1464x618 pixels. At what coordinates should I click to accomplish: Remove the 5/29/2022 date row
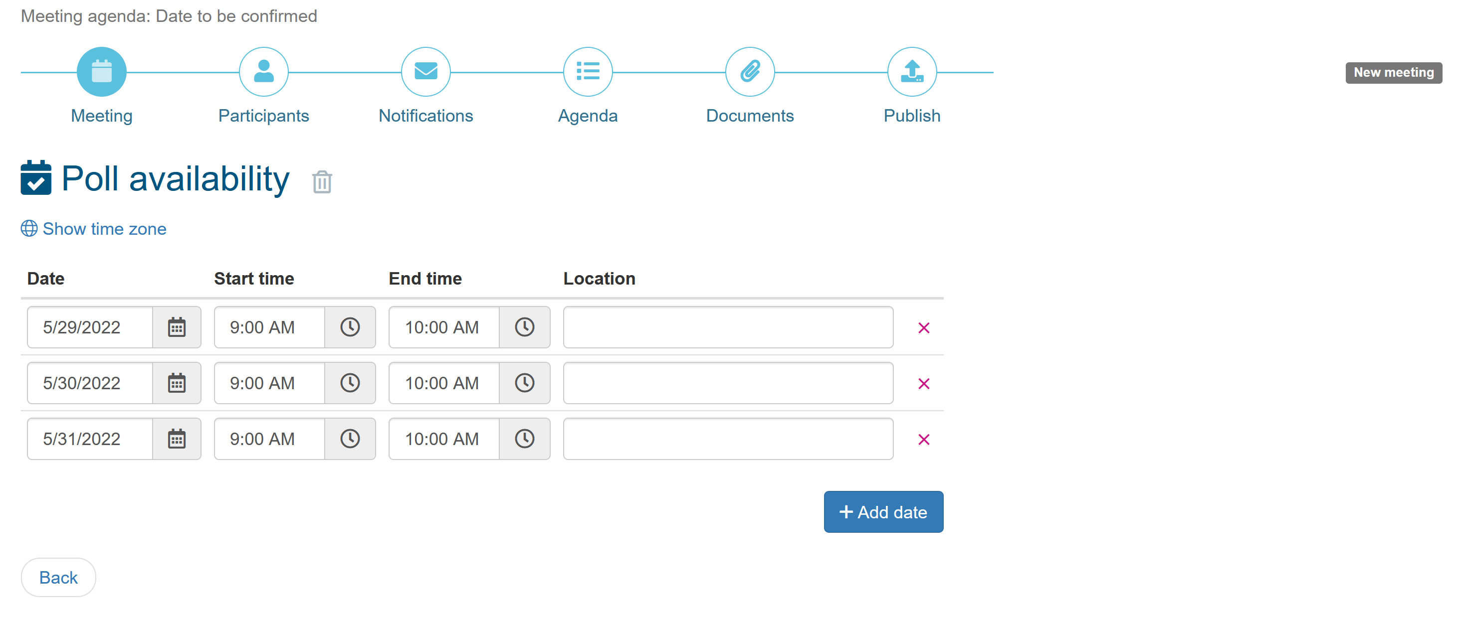coord(923,328)
